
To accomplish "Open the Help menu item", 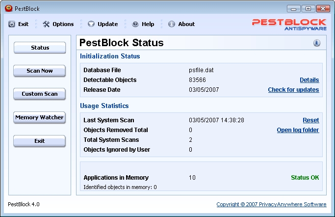I will [148, 24].
